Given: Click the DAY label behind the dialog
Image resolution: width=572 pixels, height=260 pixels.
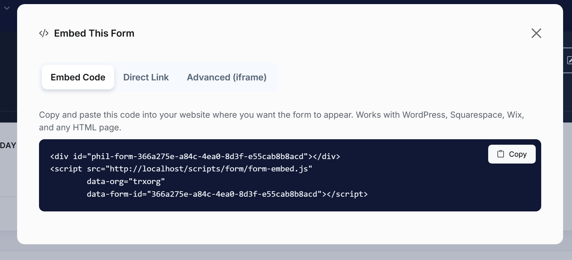Looking at the screenshot, I should pyautogui.click(x=8, y=145).
